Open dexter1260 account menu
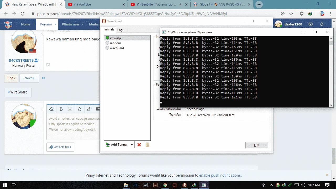336x189 pixels. (x=288, y=24)
